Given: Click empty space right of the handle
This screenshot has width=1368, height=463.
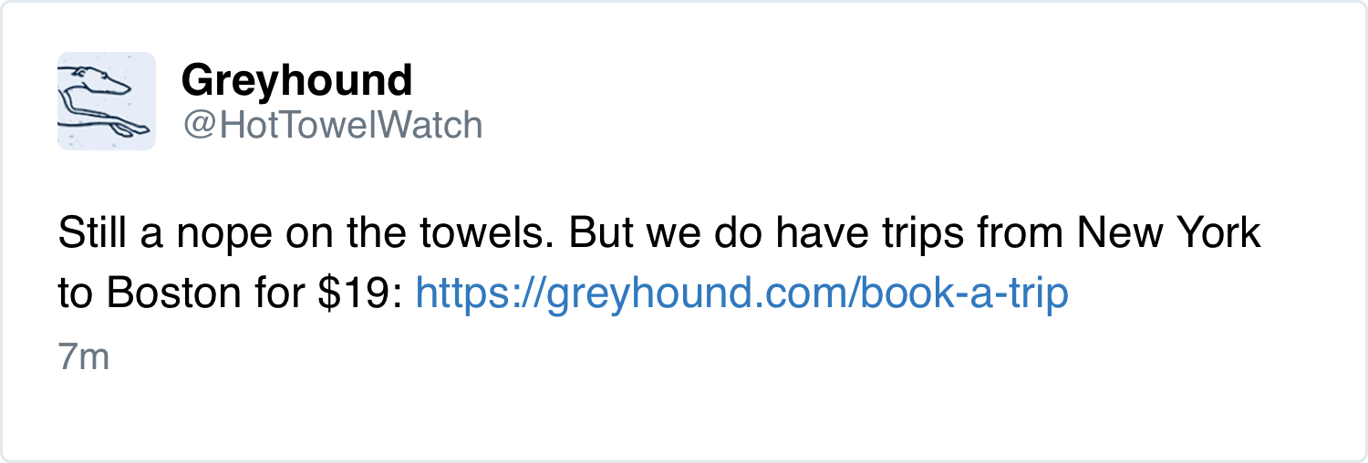Looking at the screenshot, I should [x=821, y=126].
